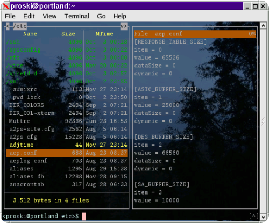Sort by the Name column header
The height and width of the screenshot is (223, 269).
tap(30, 34)
